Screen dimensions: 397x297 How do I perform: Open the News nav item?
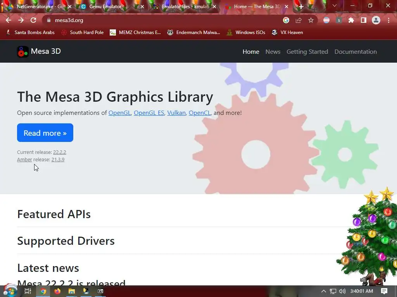(273, 51)
